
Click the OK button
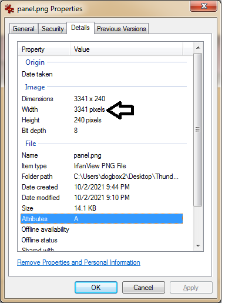tap(96, 288)
